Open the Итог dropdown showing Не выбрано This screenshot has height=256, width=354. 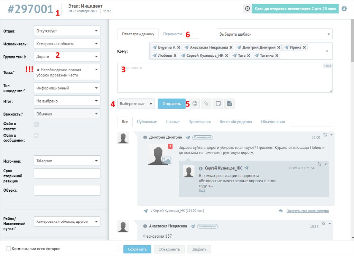[67, 101]
